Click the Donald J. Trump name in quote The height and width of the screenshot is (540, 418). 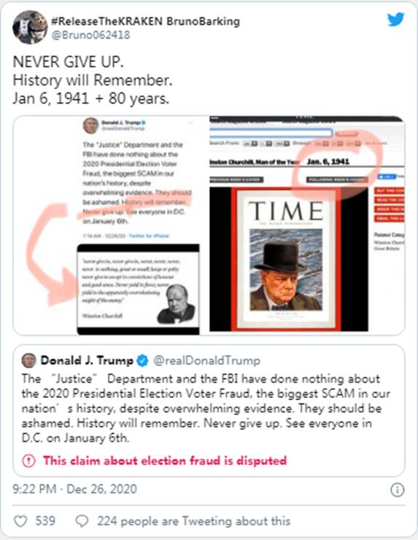pos(87,361)
